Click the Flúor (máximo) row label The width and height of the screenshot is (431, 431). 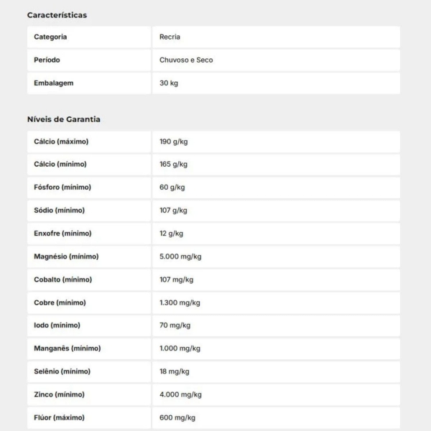coord(59,417)
